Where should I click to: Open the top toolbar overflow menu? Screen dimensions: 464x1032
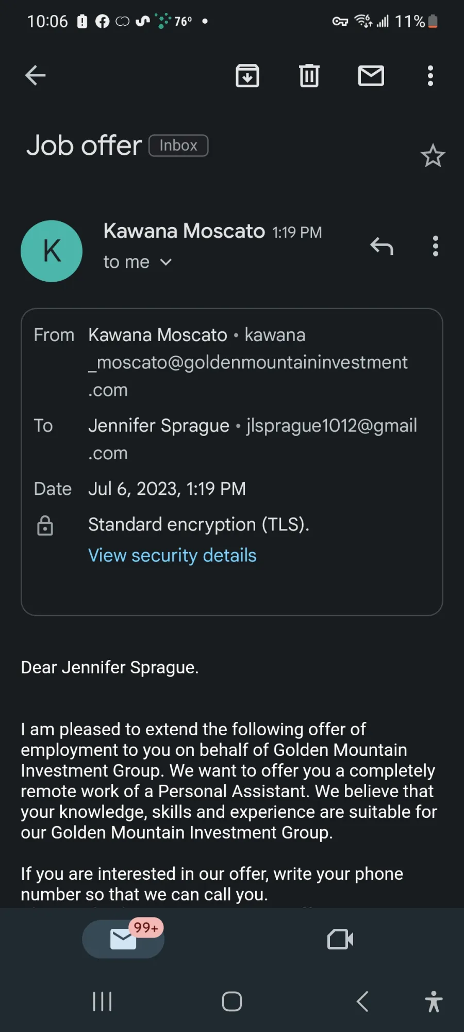pyautogui.click(x=430, y=76)
